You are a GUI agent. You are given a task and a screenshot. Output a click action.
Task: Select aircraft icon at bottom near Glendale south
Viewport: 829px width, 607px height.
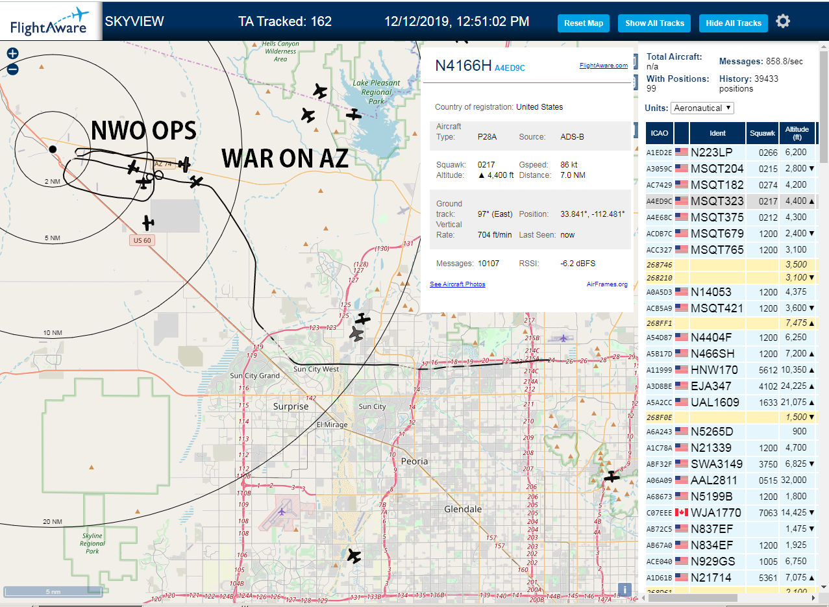[x=353, y=556]
